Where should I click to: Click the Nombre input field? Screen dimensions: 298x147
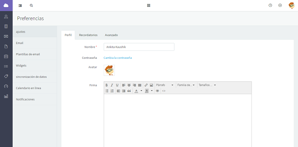coord(139,47)
